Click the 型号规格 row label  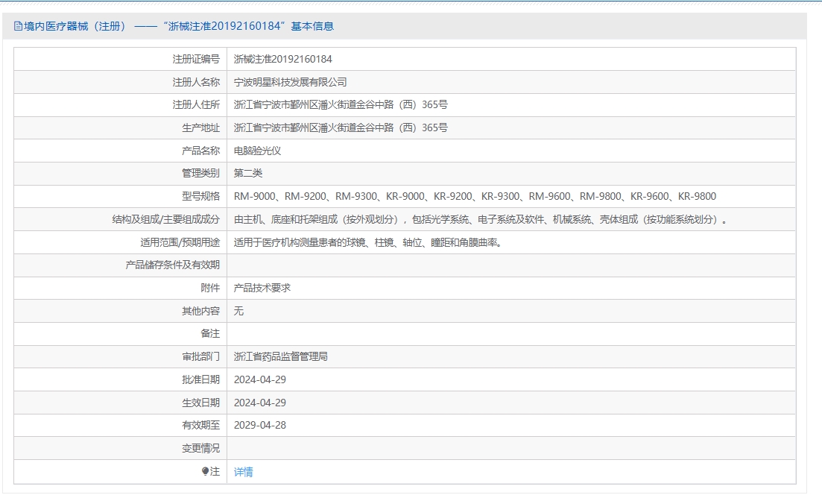[200, 196]
